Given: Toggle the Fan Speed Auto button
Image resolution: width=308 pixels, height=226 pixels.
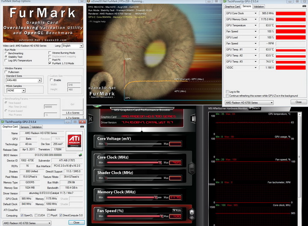Looking at the screenshot, I should (x=177, y=211).
